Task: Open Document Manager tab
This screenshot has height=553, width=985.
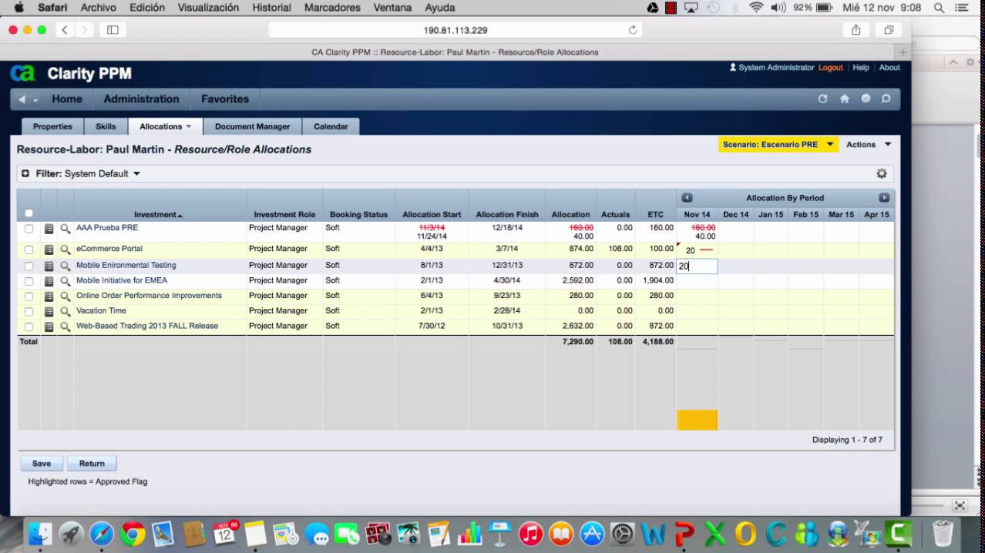Action: coord(252,126)
